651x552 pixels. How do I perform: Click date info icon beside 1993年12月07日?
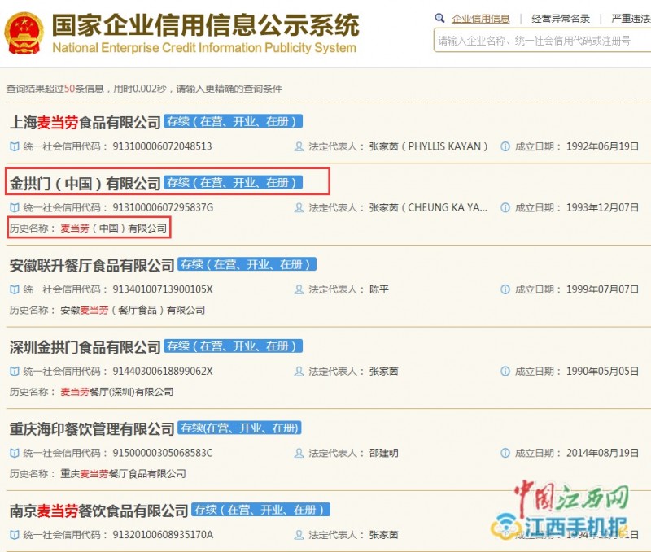pyautogui.click(x=505, y=207)
